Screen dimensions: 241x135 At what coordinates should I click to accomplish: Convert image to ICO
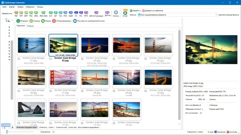(x=51, y=13)
